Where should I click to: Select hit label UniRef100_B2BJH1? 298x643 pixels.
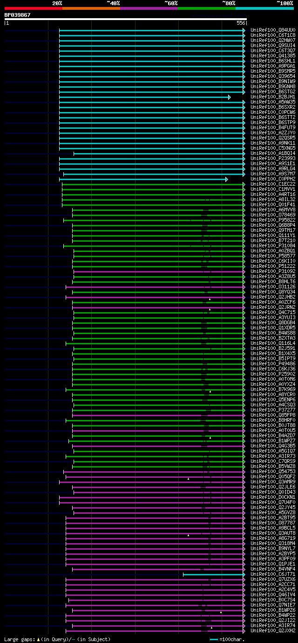[x=273, y=97]
